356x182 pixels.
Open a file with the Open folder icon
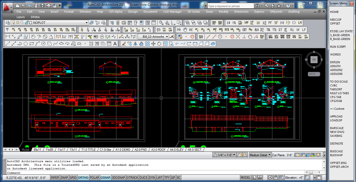(24, 5)
